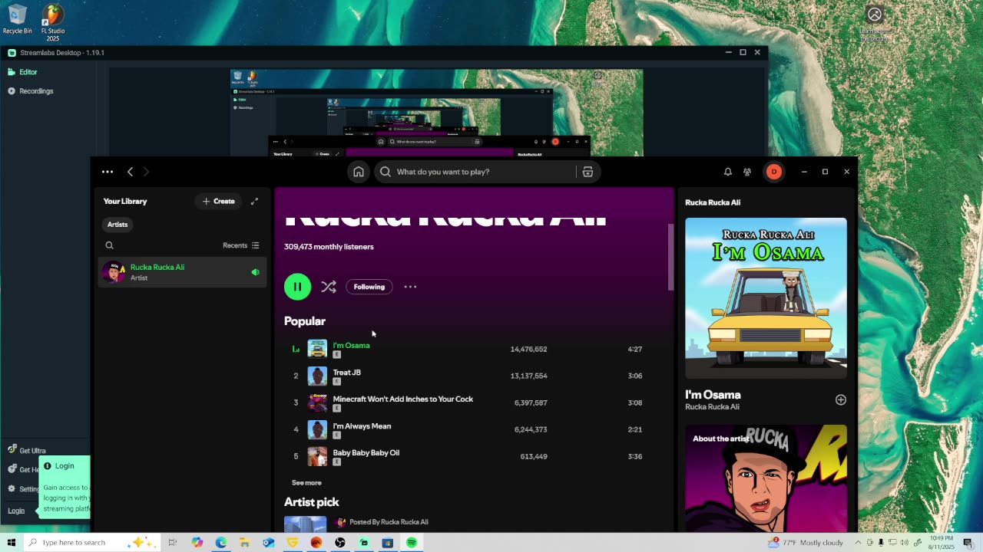
Task: Select the I'm Osama track title
Action: coord(351,345)
